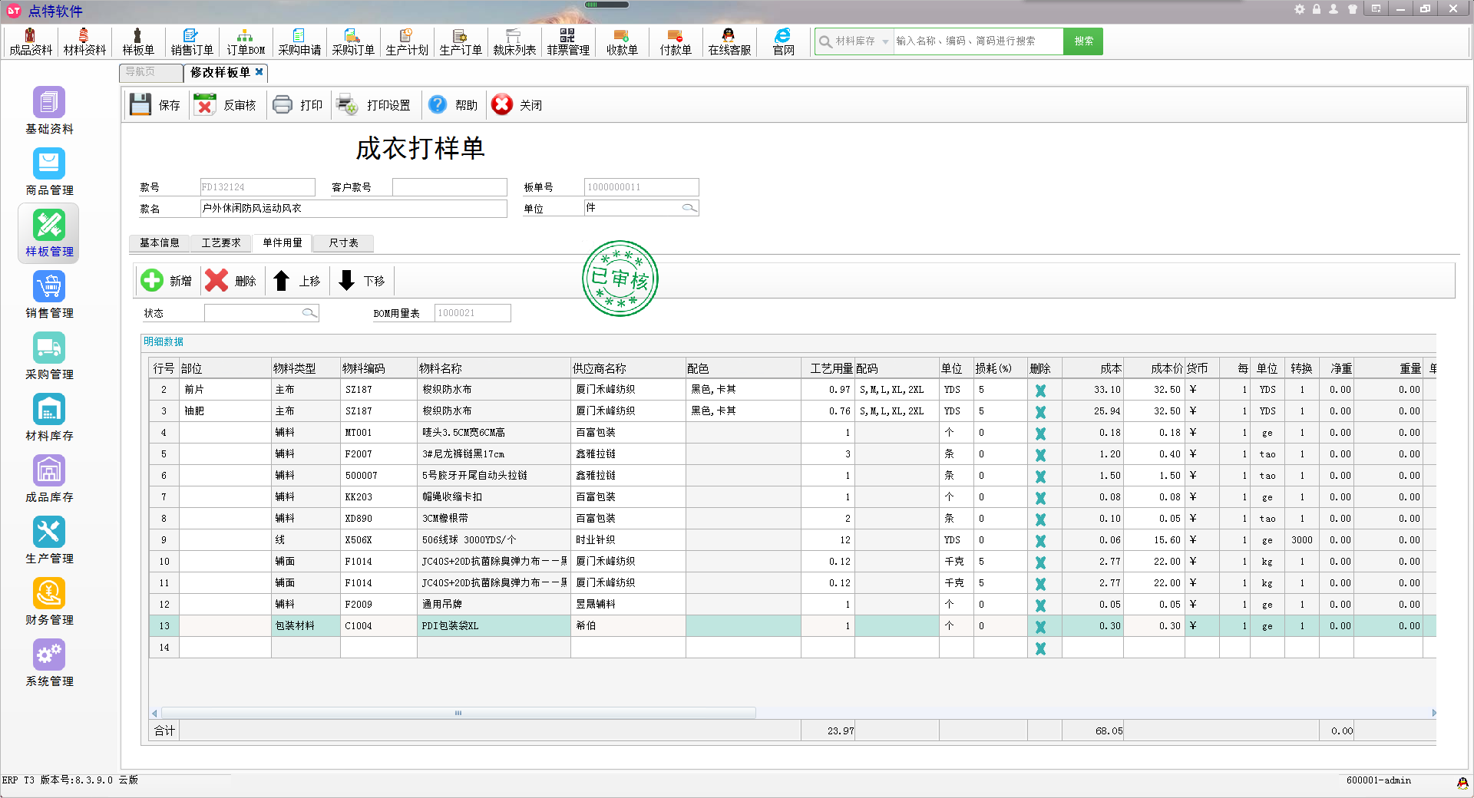Open 采购订单 toolbar icon

tap(353, 41)
